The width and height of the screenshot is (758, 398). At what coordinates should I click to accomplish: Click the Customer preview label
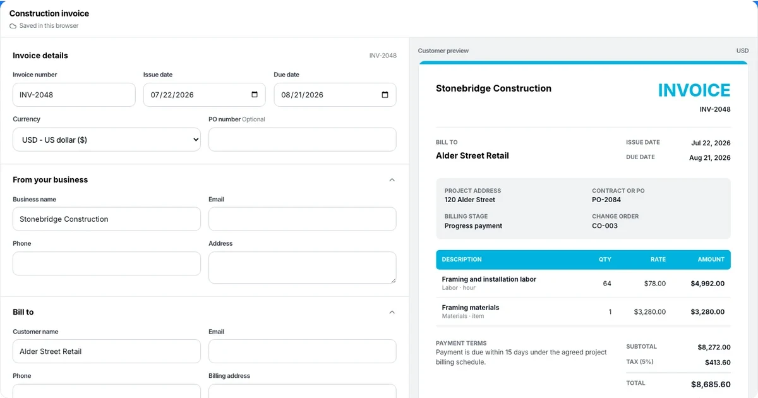[x=443, y=51]
